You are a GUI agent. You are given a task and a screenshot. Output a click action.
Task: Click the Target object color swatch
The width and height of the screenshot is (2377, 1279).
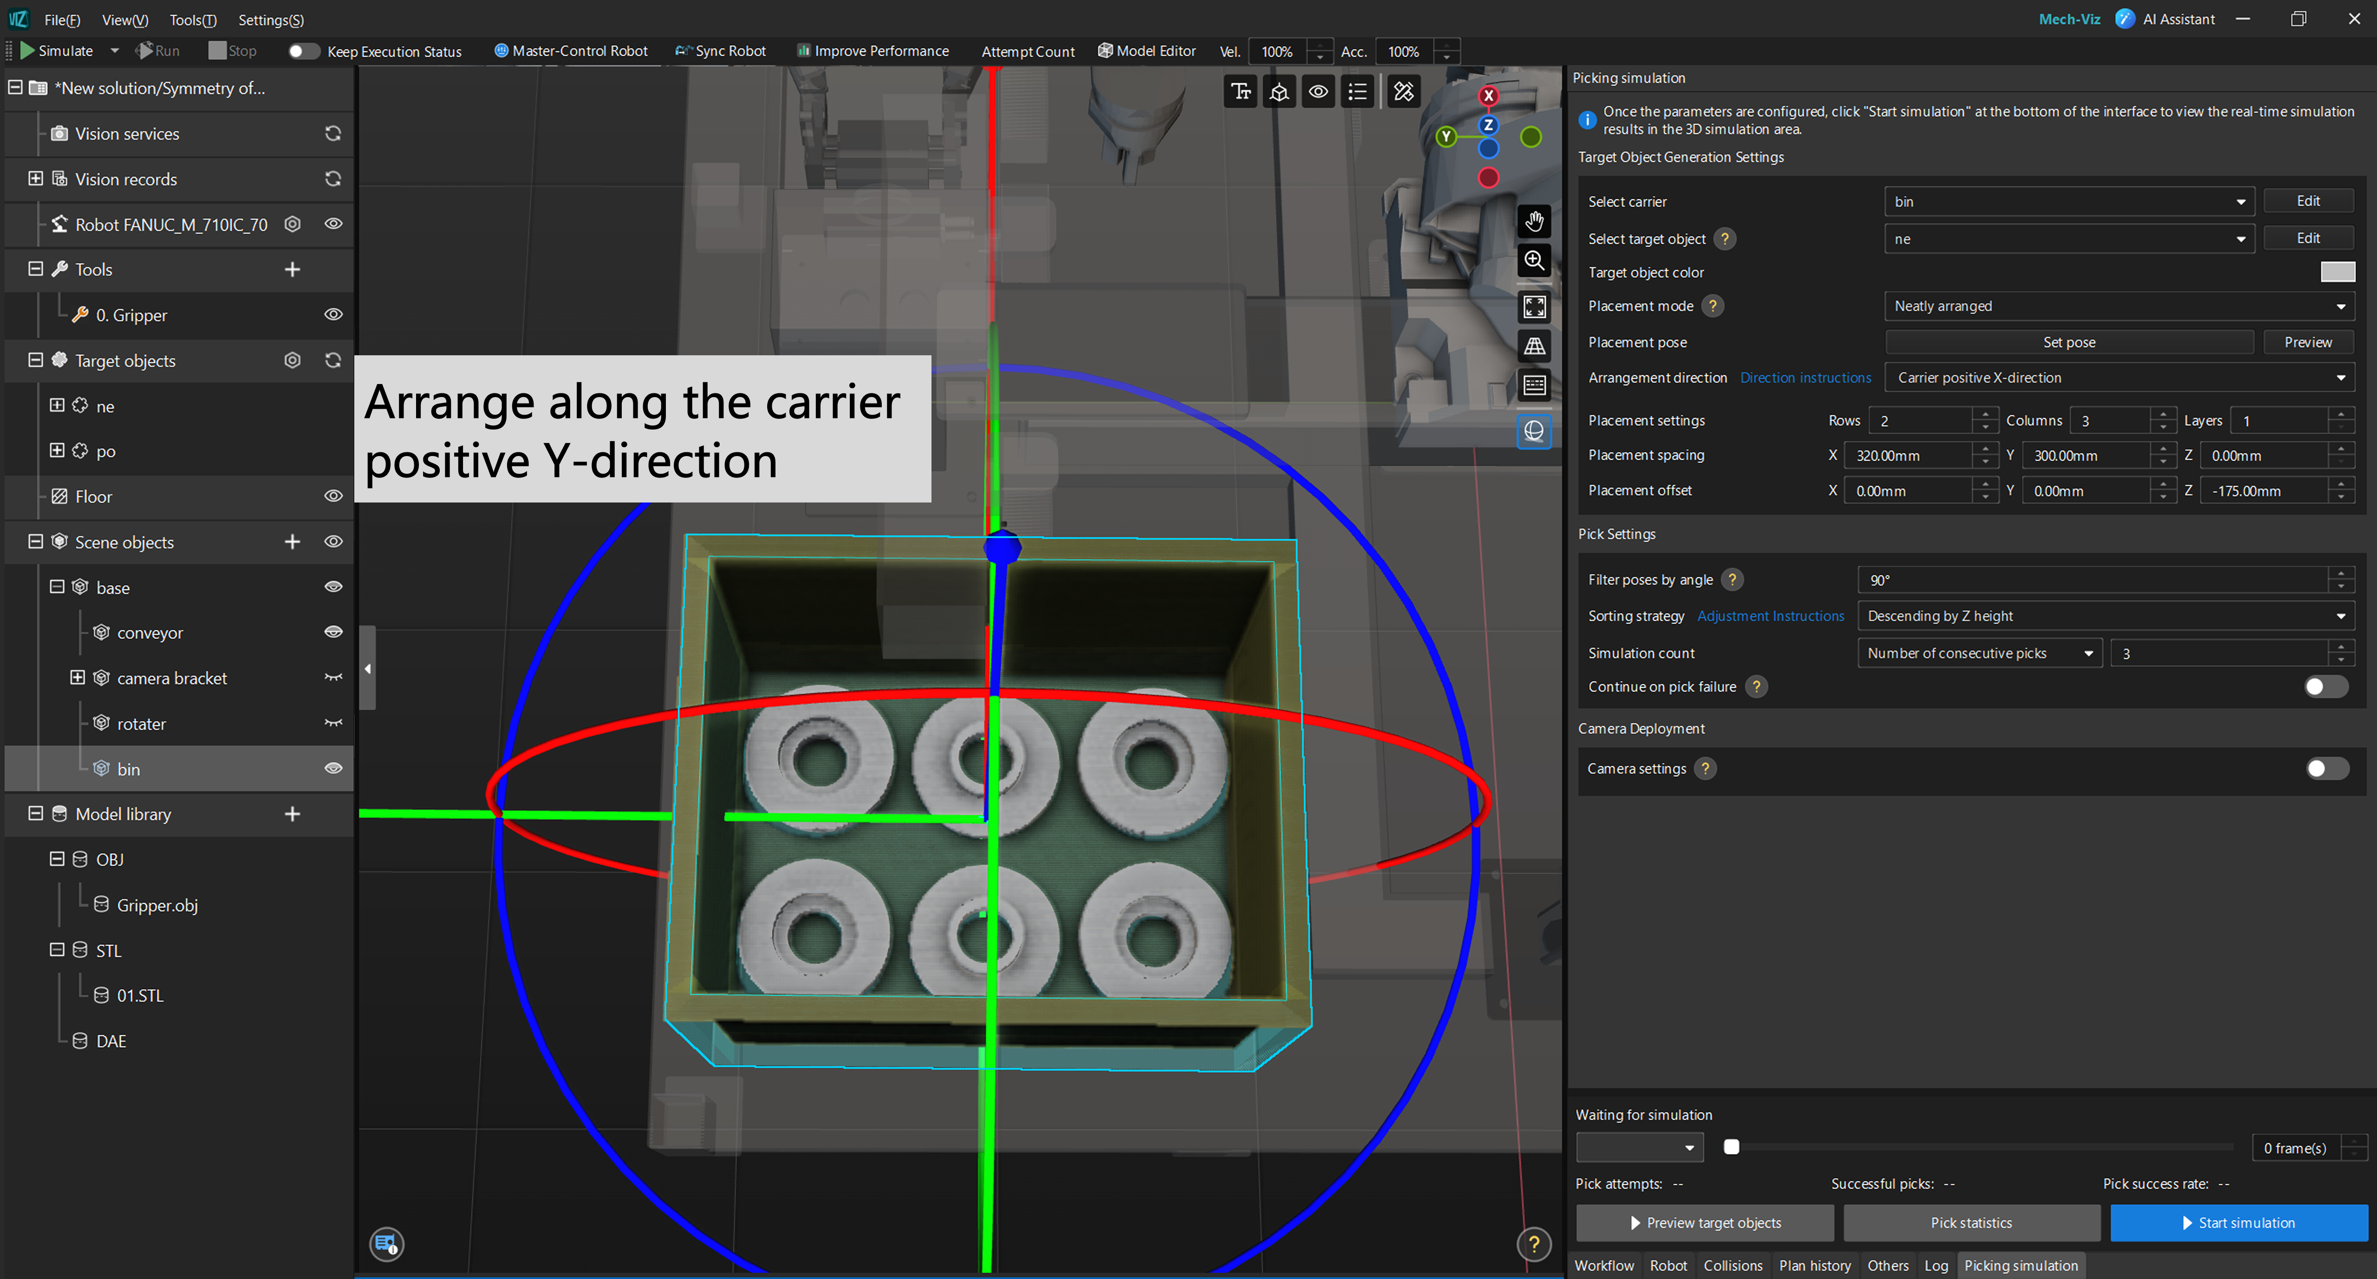[2337, 271]
